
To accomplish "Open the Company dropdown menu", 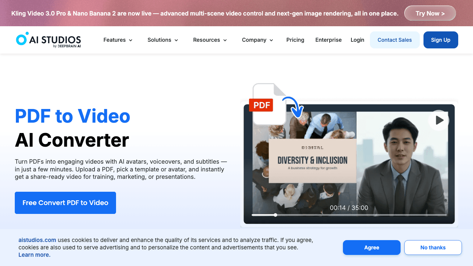I will pyautogui.click(x=258, y=40).
